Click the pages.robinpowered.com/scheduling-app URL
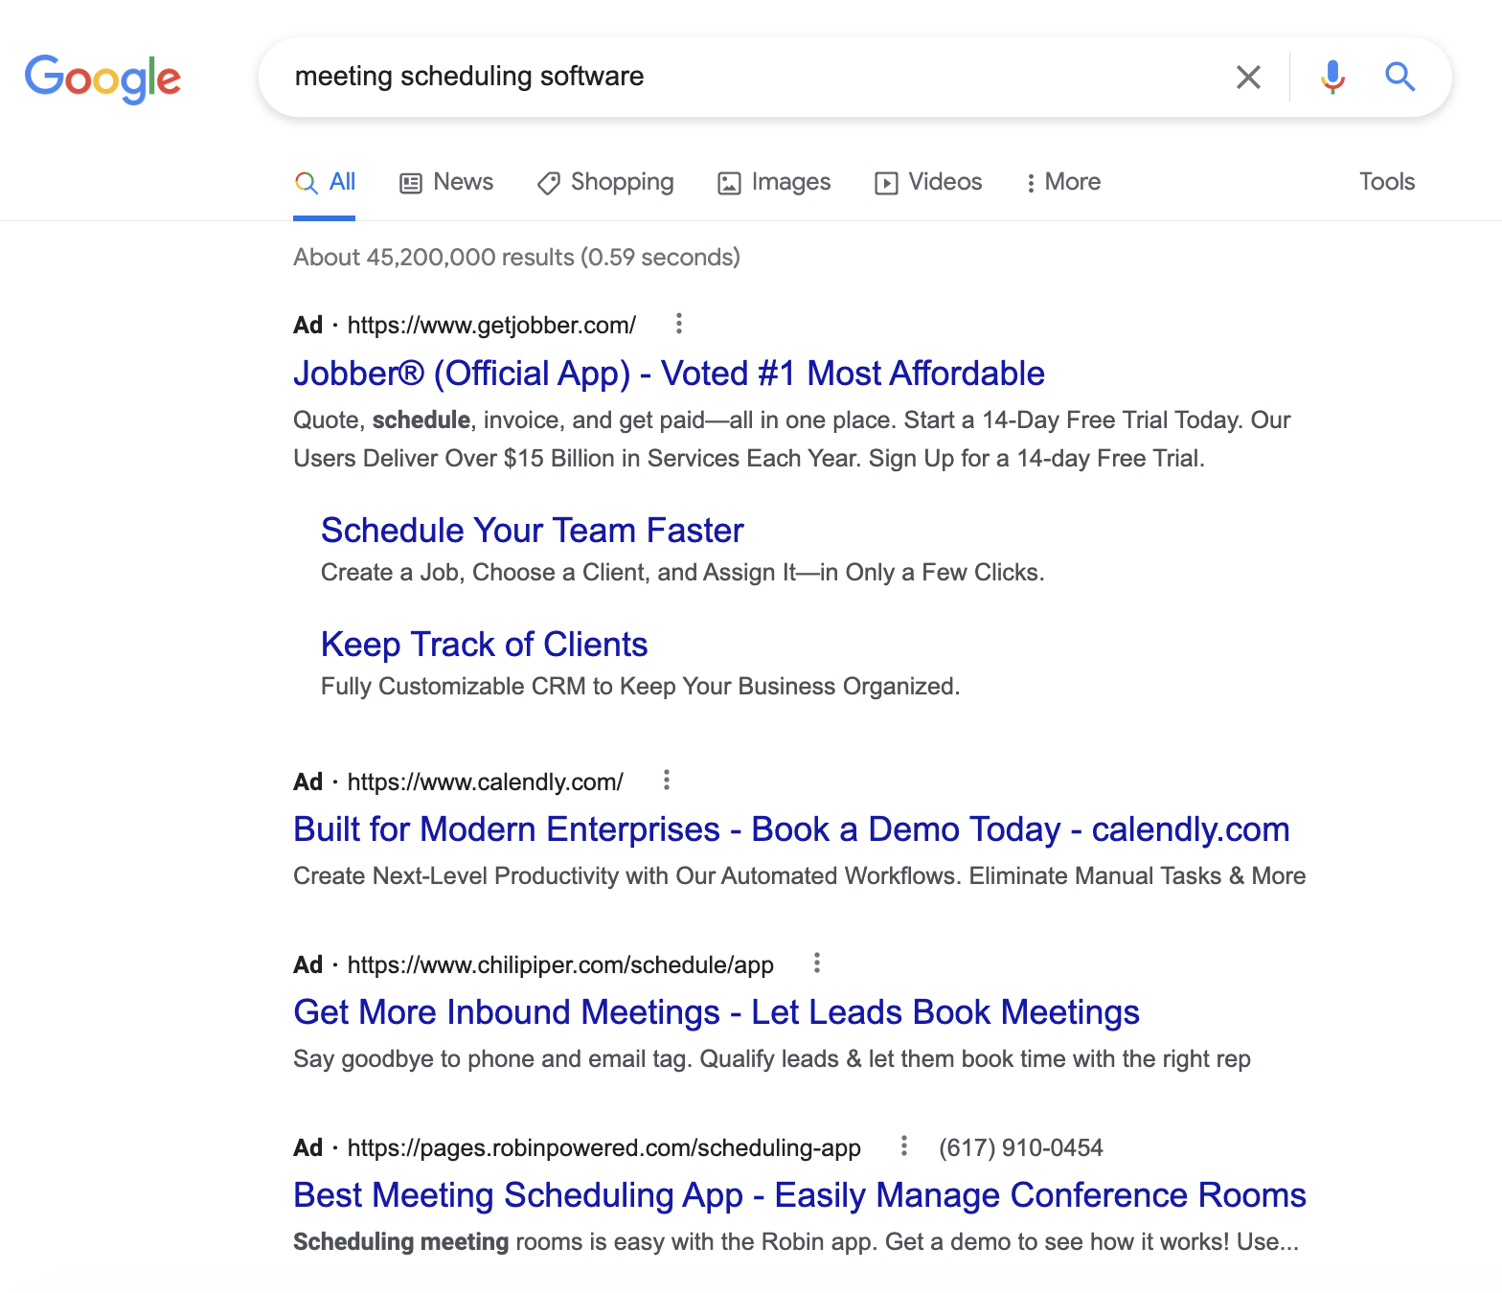1502x1293 pixels. pyautogui.click(x=603, y=1148)
